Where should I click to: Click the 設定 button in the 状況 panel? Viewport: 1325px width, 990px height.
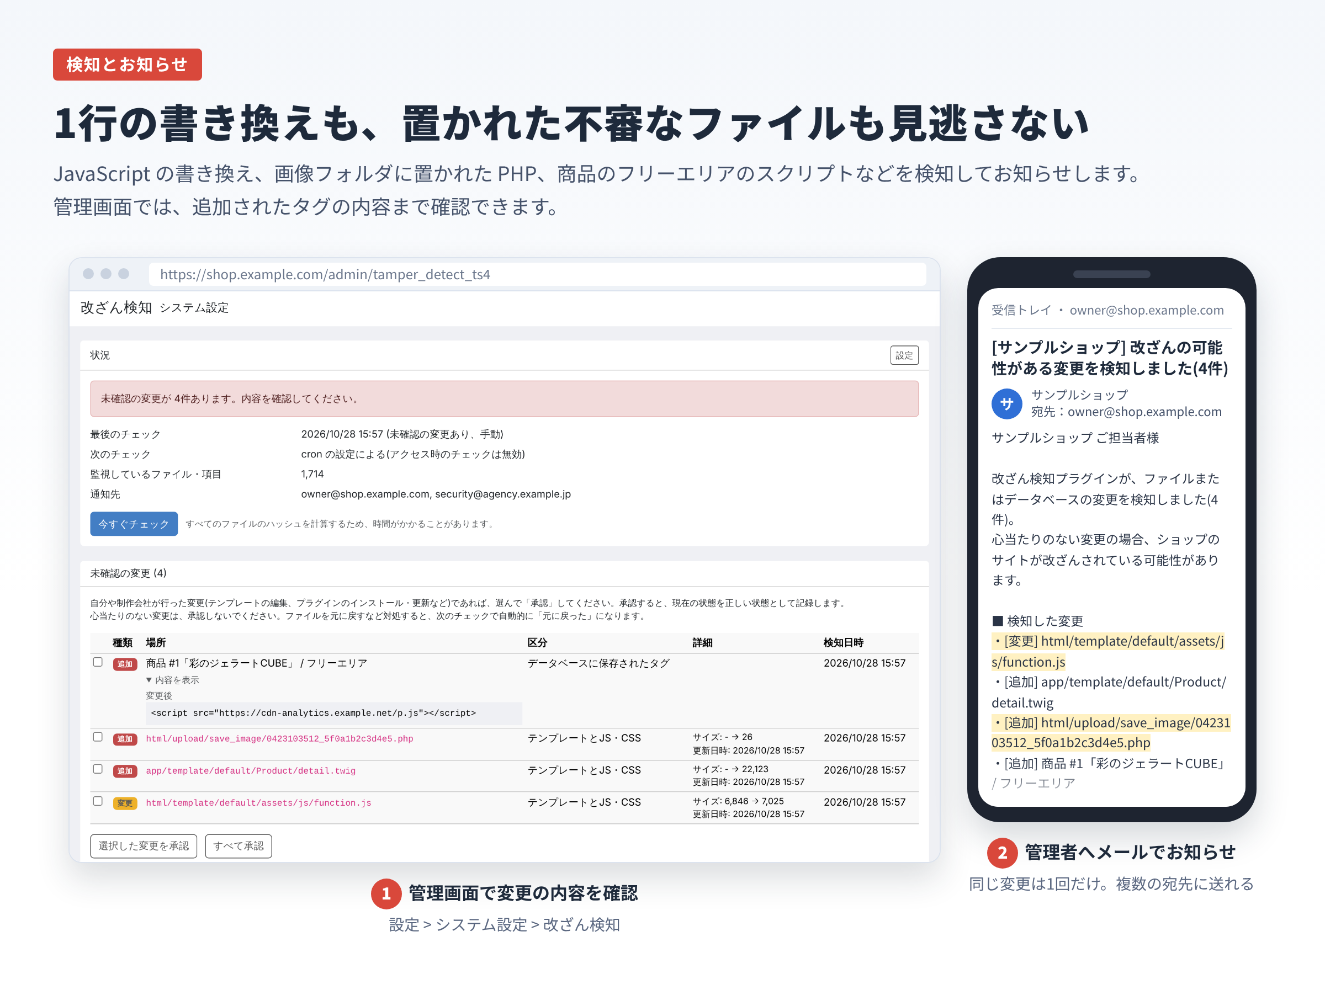tap(904, 355)
